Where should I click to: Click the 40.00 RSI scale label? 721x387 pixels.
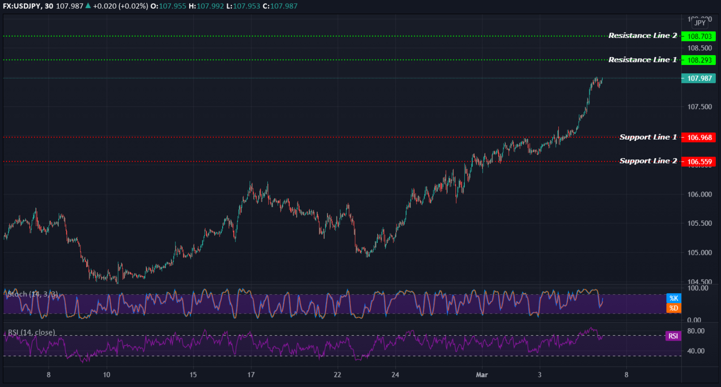click(696, 351)
